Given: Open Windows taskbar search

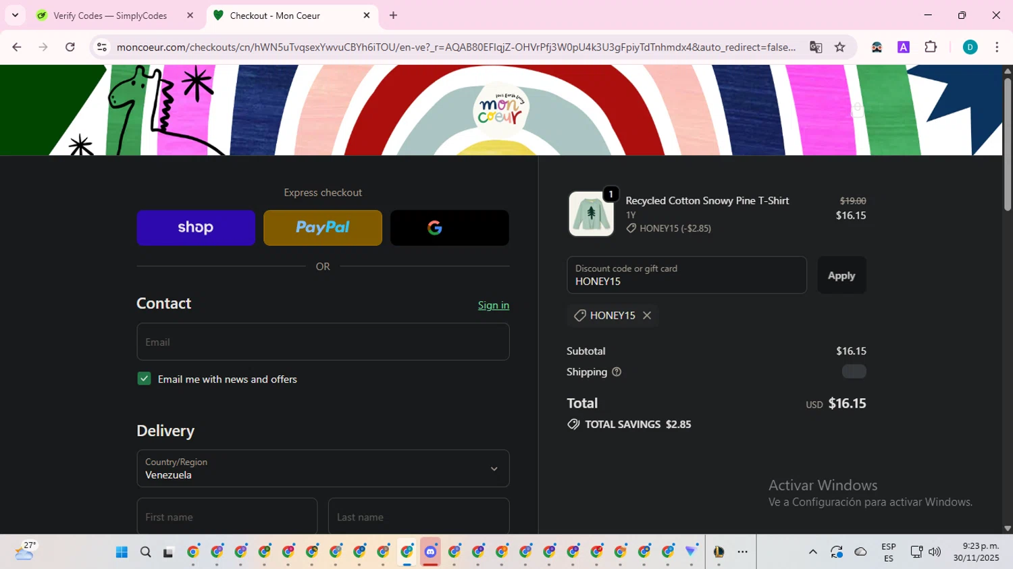Looking at the screenshot, I should point(145,552).
